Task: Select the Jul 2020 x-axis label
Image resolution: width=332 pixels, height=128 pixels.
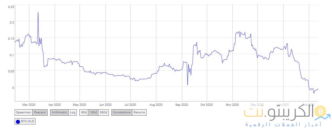Action: tap(130, 104)
